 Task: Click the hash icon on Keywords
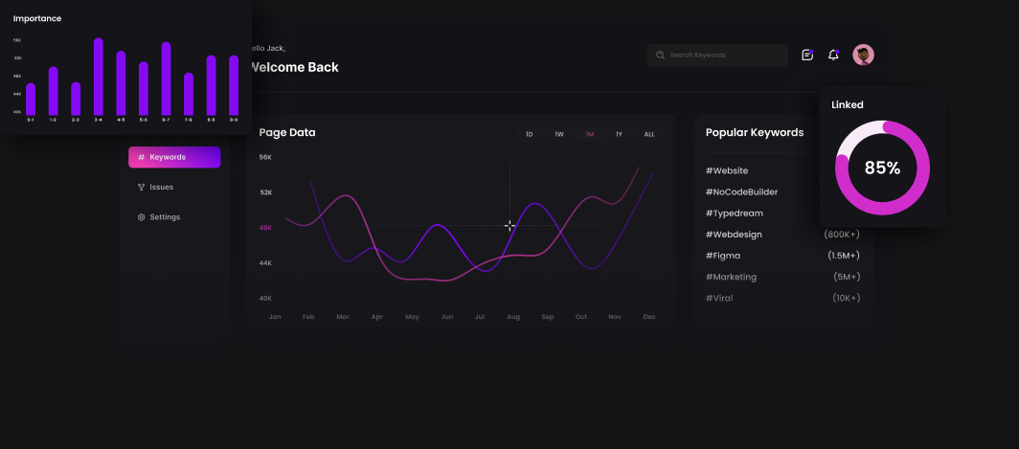[x=141, y=157]
